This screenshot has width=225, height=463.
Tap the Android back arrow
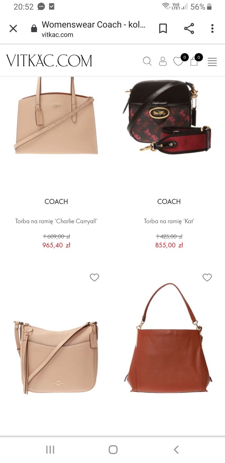(x=176, y=449)
